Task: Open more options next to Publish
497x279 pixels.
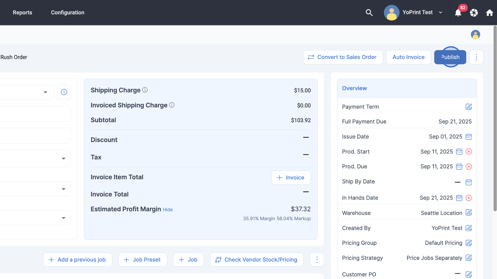Action: pos(476,57)
